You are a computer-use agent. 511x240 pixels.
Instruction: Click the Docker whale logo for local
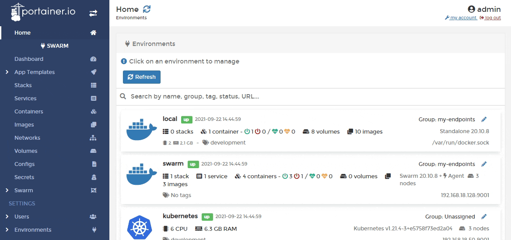pos(141,130)
